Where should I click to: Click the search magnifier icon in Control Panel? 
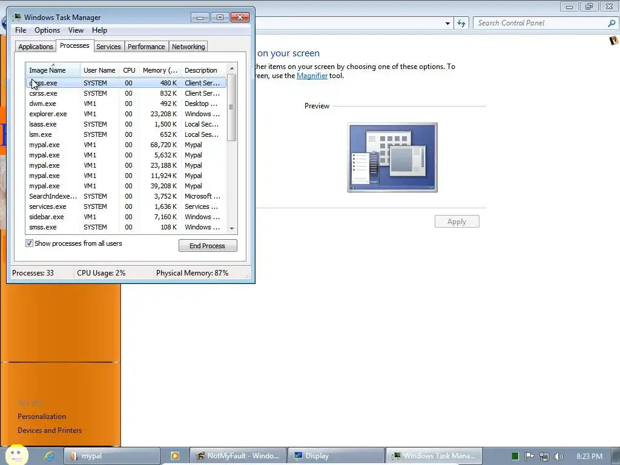(x=612, y=23)
